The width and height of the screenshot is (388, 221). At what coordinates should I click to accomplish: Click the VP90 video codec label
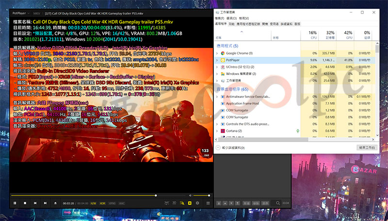tap(112, 203)
